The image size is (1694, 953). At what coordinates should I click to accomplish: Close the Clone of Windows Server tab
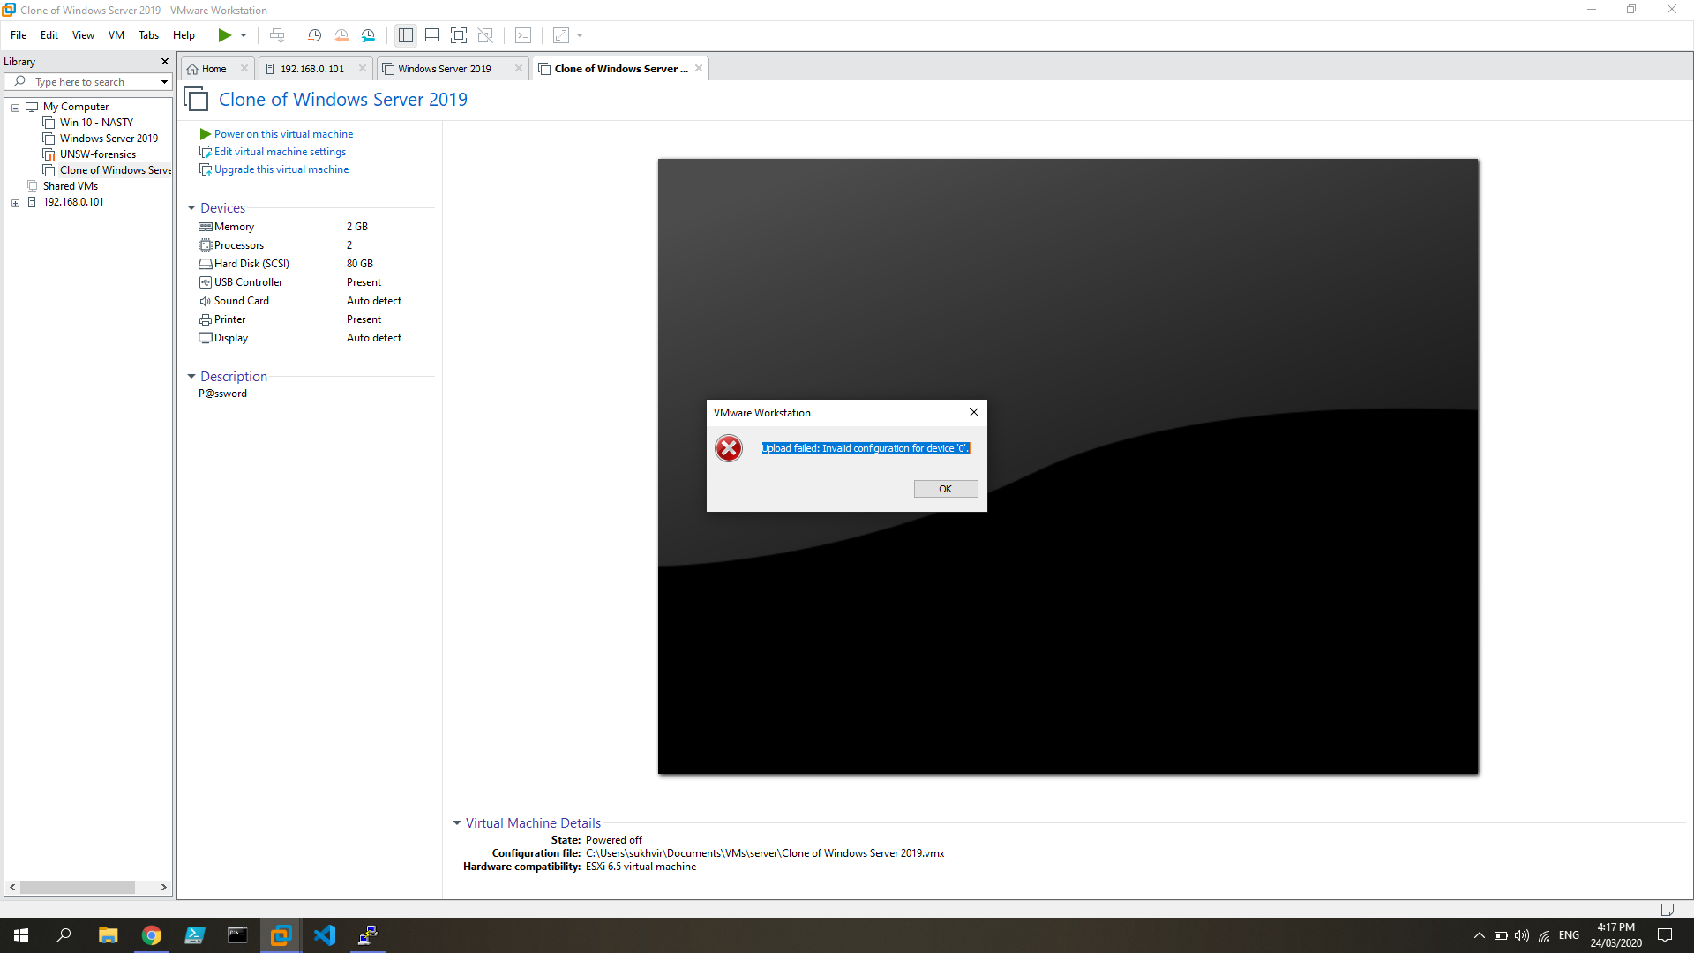[x=699, y=68]
